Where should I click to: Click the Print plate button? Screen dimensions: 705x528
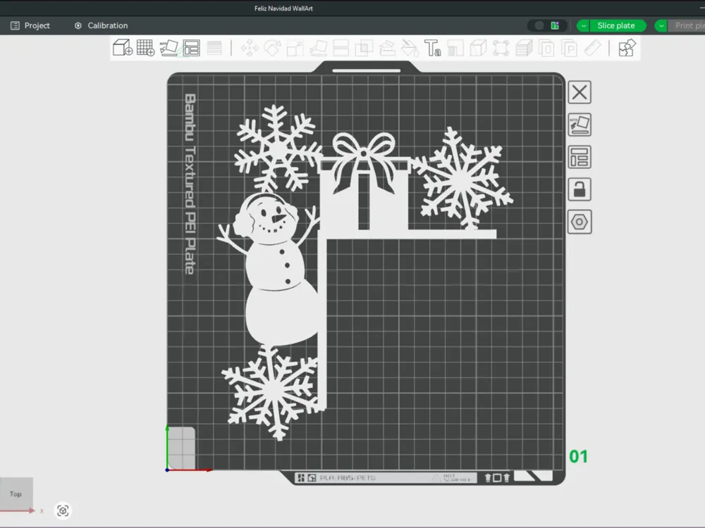pyautogui.click(x=688, y=25)
